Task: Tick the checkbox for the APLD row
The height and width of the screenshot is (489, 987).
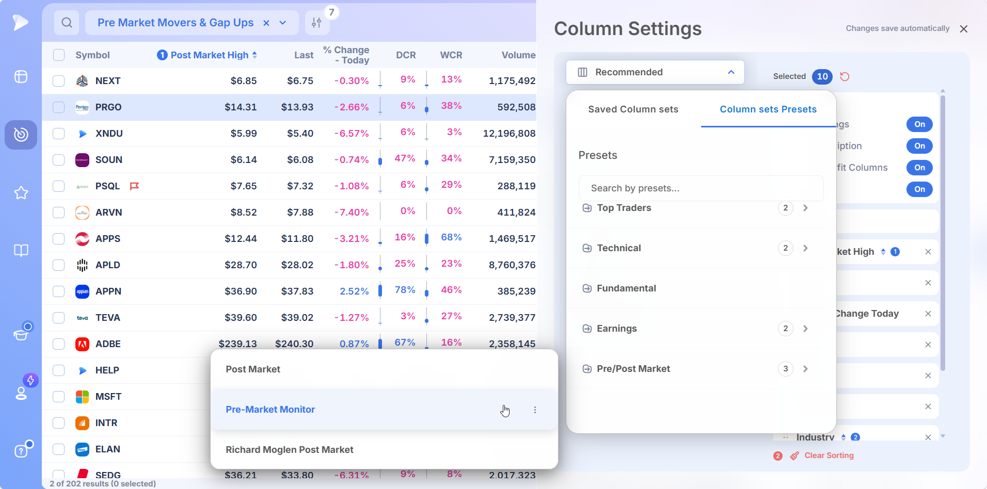Action: [x=59, y=265]
